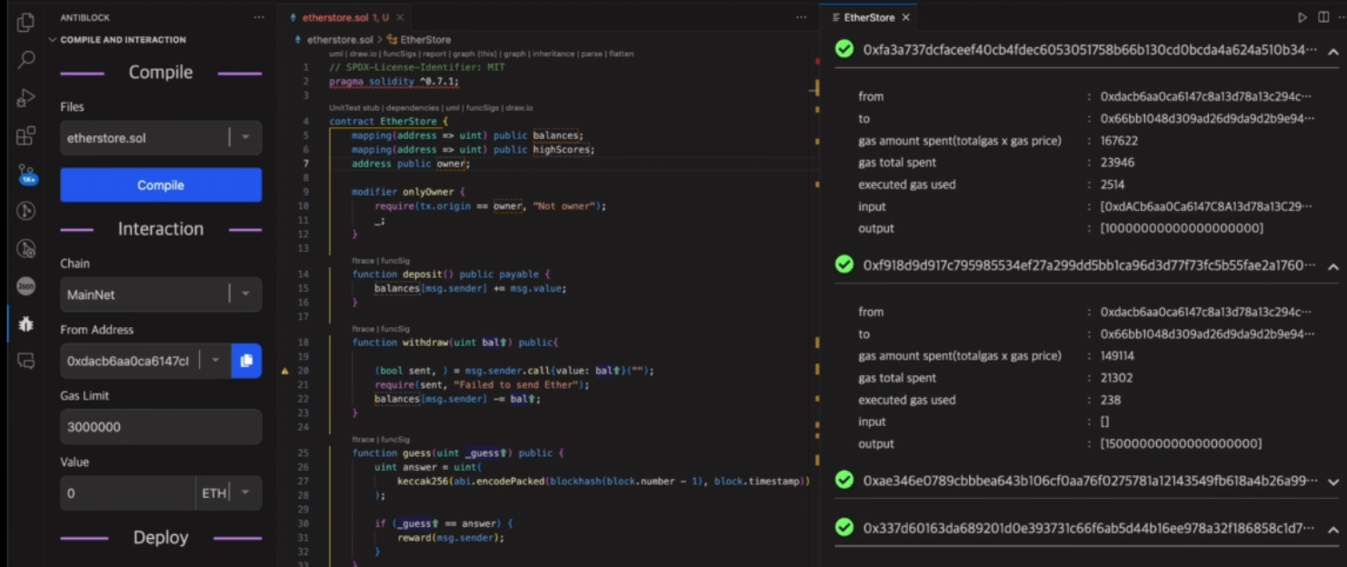Open the Extensions view
The height and width of the screenshot is (567, 1347).
coord(25,136)
